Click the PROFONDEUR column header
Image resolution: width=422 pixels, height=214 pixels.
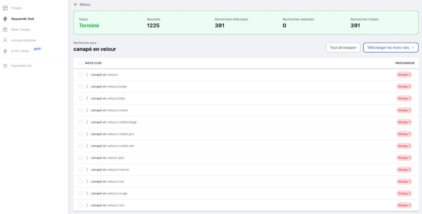(405, 63)
